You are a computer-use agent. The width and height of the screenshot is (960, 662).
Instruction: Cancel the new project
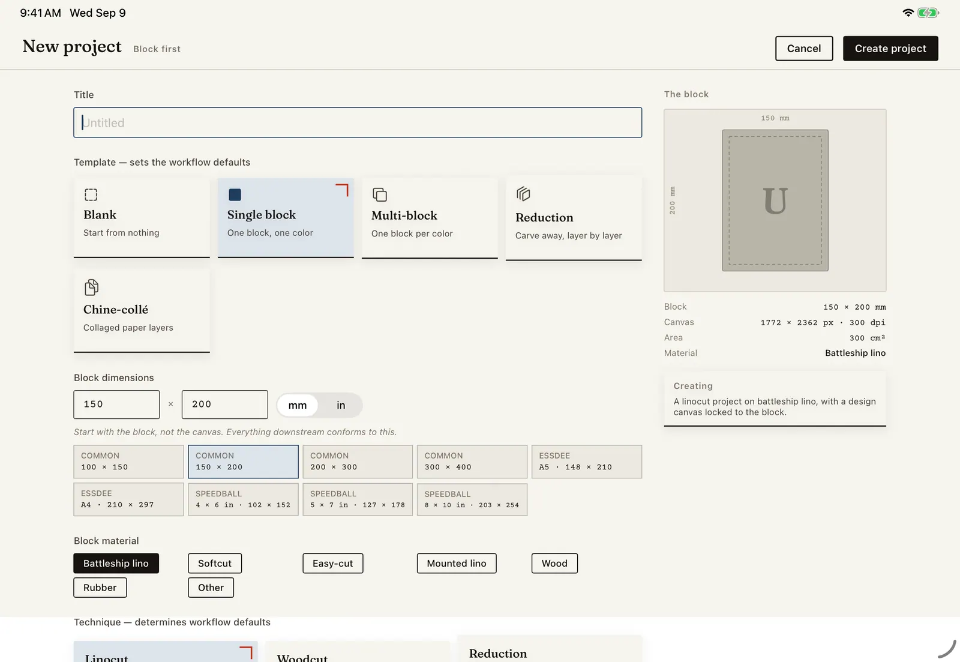(804, 49)
